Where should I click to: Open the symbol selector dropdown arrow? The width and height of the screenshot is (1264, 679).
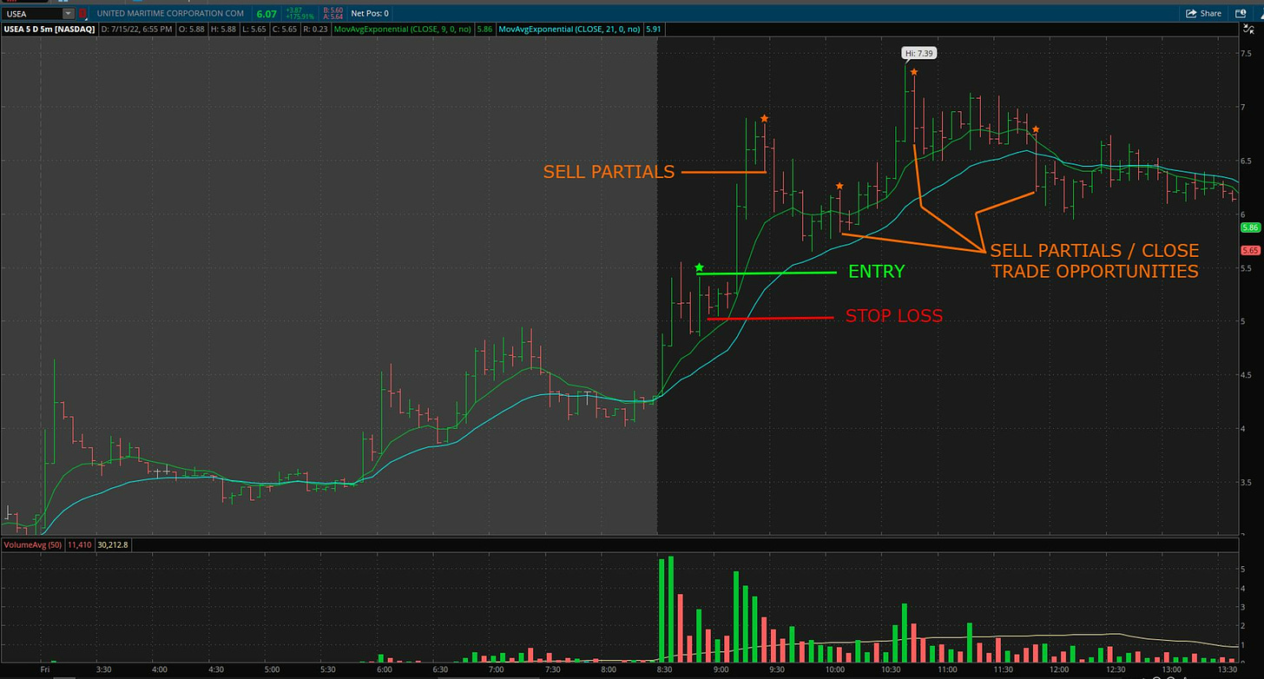tap(69, 14)
